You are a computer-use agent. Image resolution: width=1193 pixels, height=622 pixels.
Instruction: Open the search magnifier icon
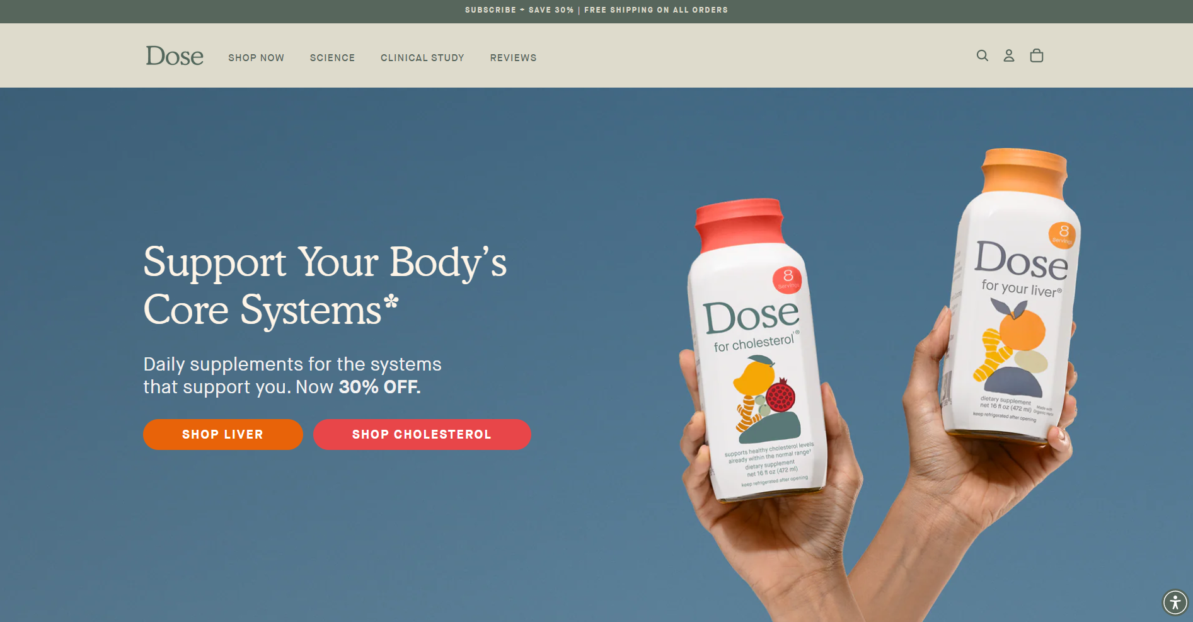[982, 55]
